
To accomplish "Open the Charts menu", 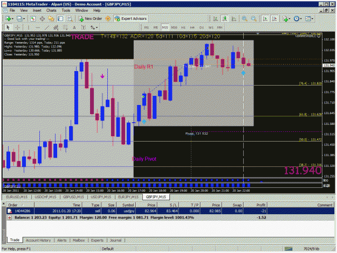I will click(x=51, y=10).
